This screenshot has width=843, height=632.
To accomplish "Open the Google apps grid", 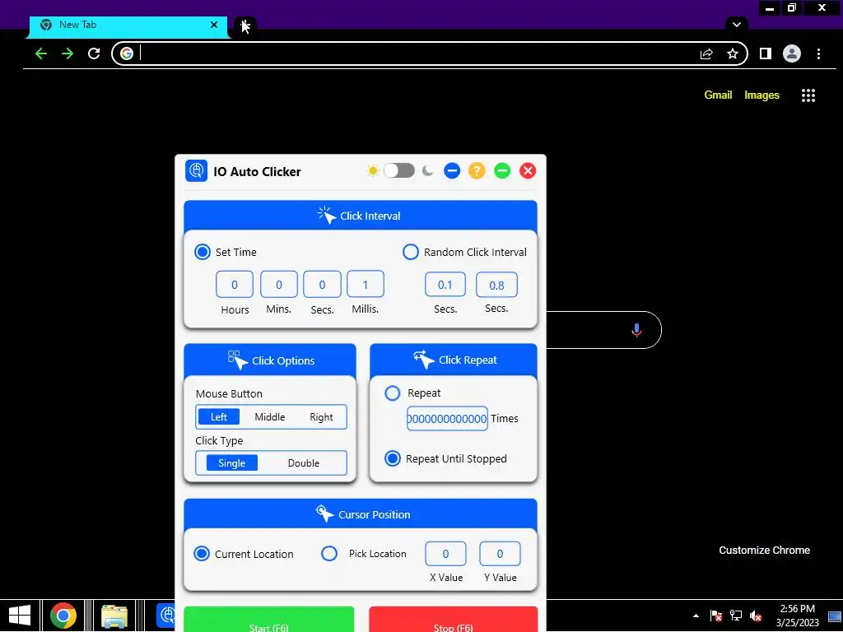I will click(808, 95).
